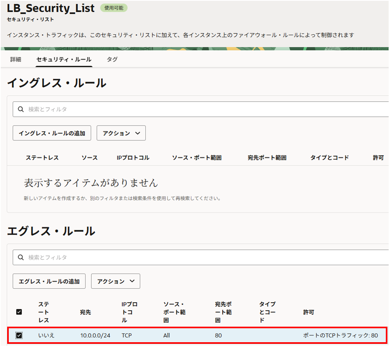Image resolution: width=389 pixels, height=347 pixels.
Task: Click the search magnifier icon under Egress rules
Action: 20,258
